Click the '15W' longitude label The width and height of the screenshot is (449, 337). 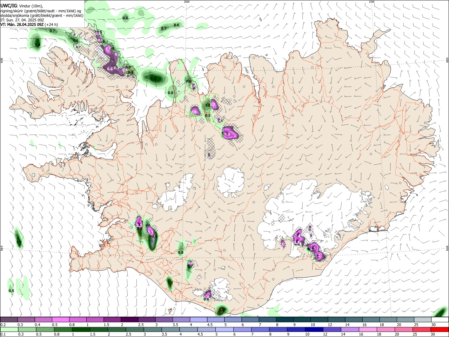point(371,2)
